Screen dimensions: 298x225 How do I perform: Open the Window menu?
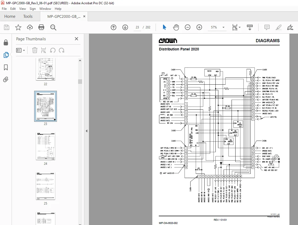[45, 9]
